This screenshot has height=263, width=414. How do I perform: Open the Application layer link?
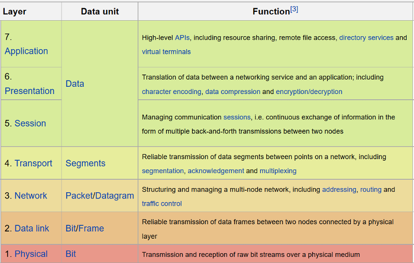pyautogui.click(x=26, y=51)
